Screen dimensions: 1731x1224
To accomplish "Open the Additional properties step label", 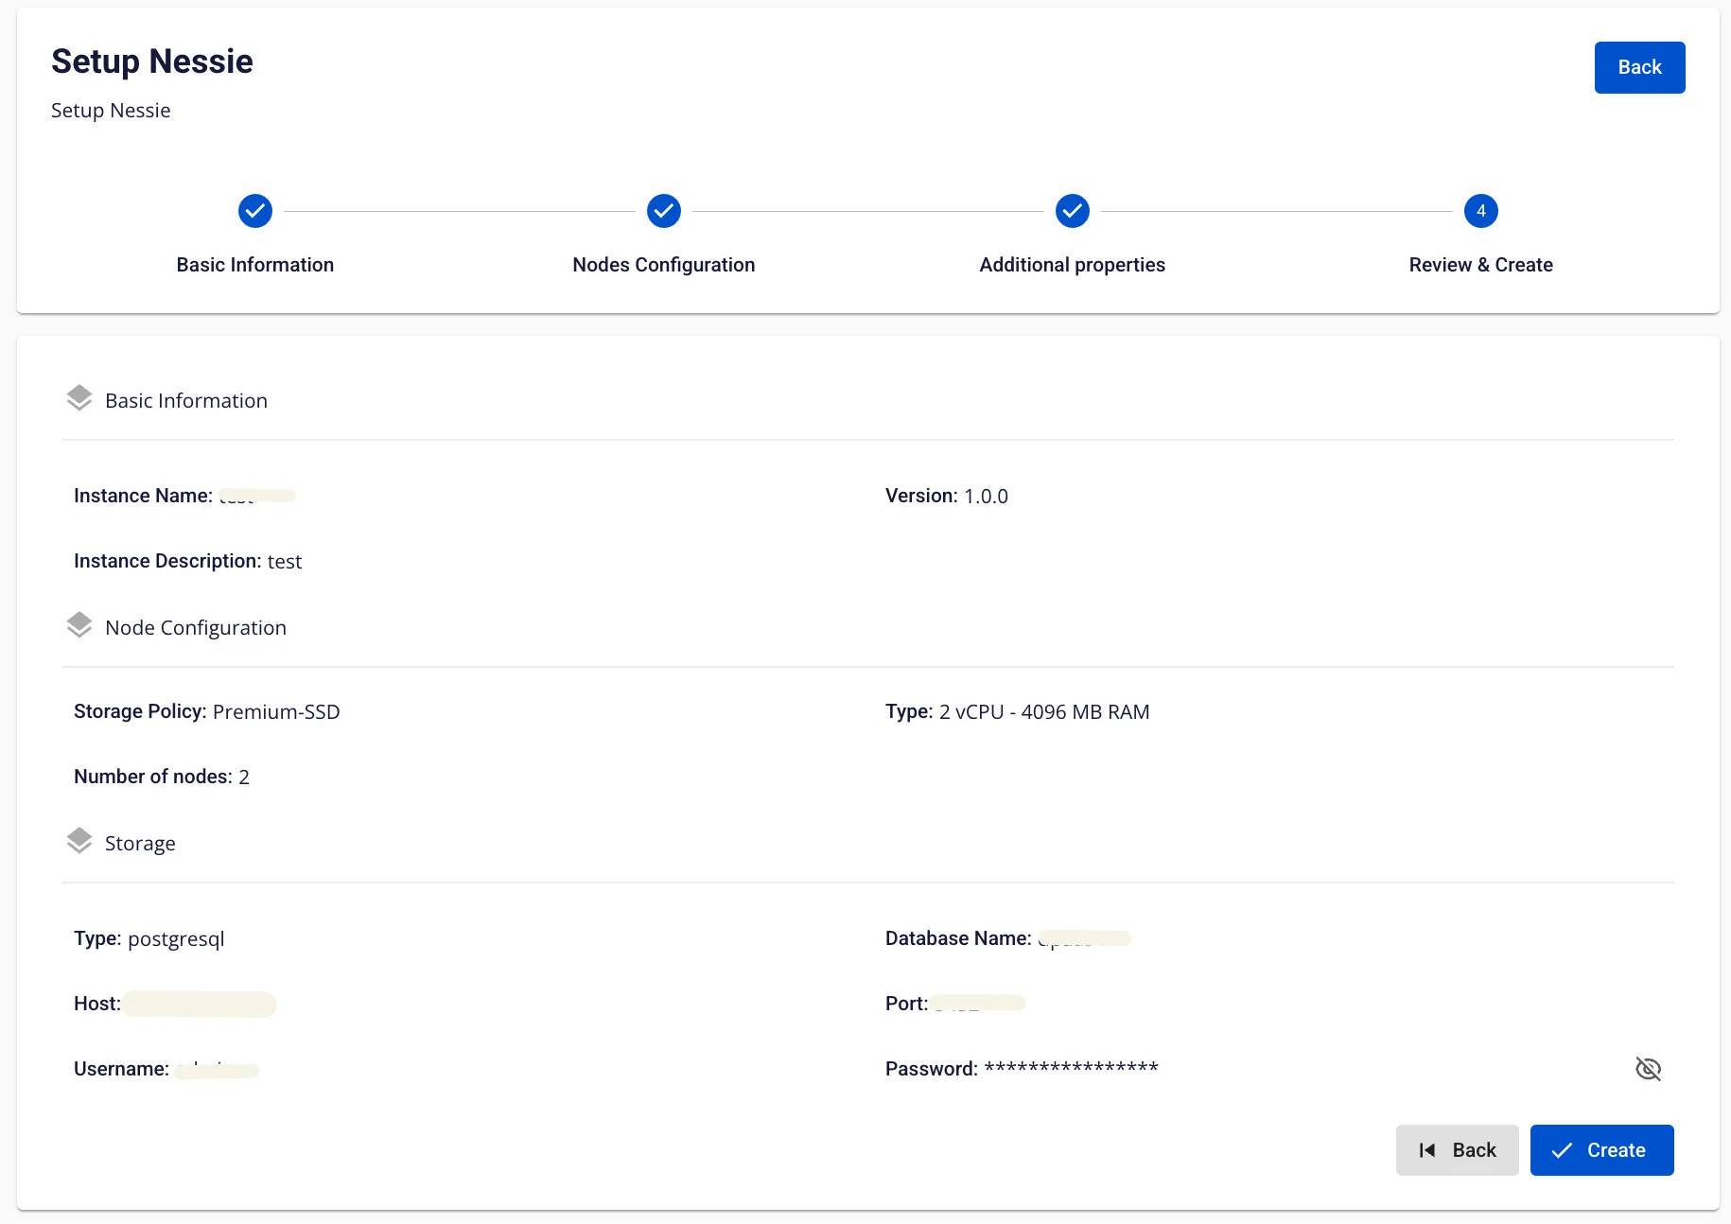I will [1073, 265].
